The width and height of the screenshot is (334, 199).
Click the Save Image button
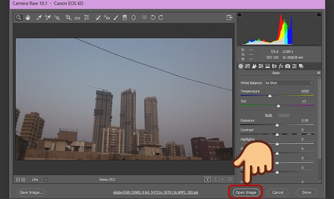(32, 192)
